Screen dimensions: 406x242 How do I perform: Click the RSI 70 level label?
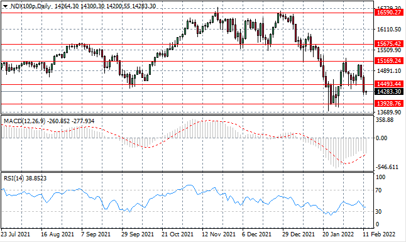pos(378,190)
